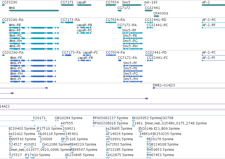Select the CG32441-PC protein feature
Image resolution: width=225 pixels, height=159 pixels.
tap(150, 60)
